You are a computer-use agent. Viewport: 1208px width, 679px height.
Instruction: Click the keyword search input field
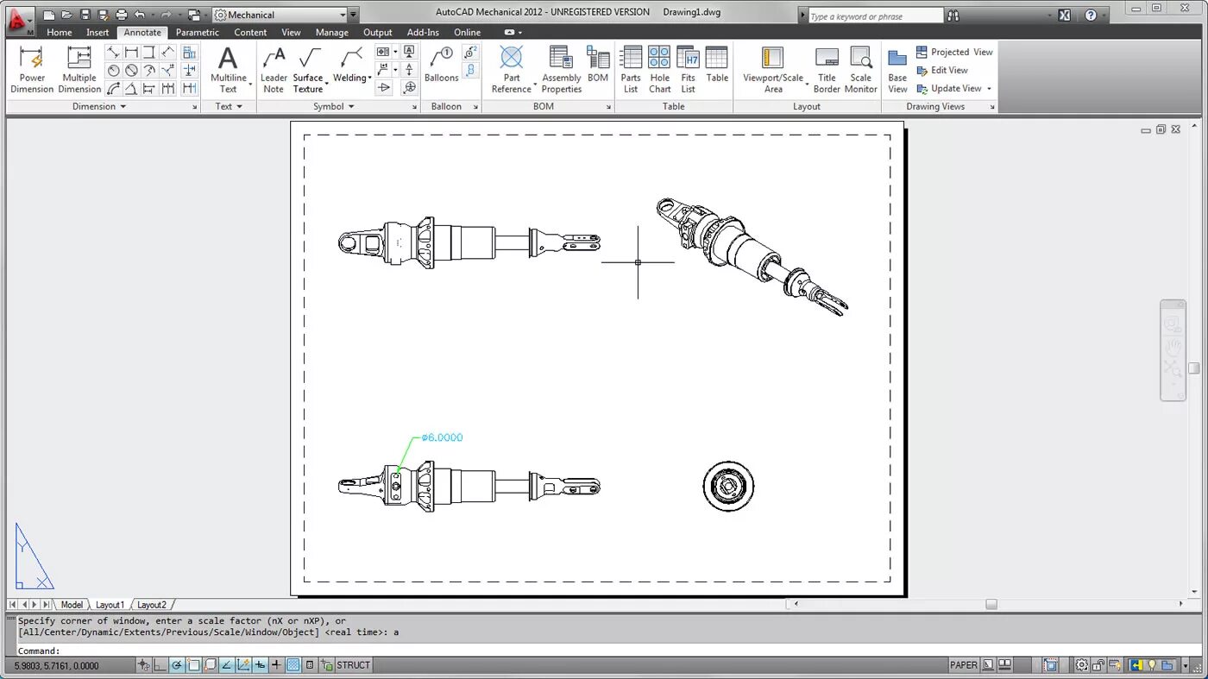coord(876,16)
